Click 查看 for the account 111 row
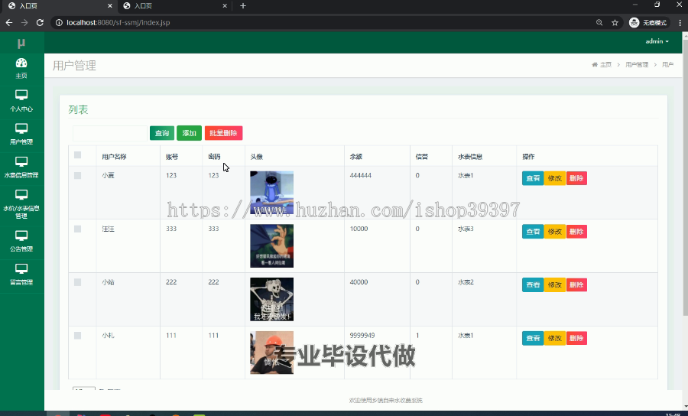Image resolution: width=688 pixels, height=416 pixels. click(x=533, y=338)
